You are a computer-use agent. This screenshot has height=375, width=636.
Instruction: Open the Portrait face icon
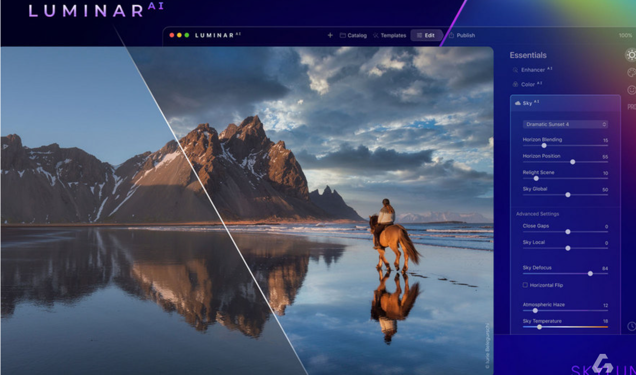pos(631,90)
